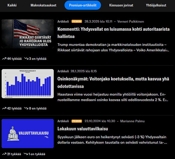Open article about Yhdysvallat autoritaarista hallintoa
The height and width of the screenshot is (159, 175).
[x=113, y=33]
